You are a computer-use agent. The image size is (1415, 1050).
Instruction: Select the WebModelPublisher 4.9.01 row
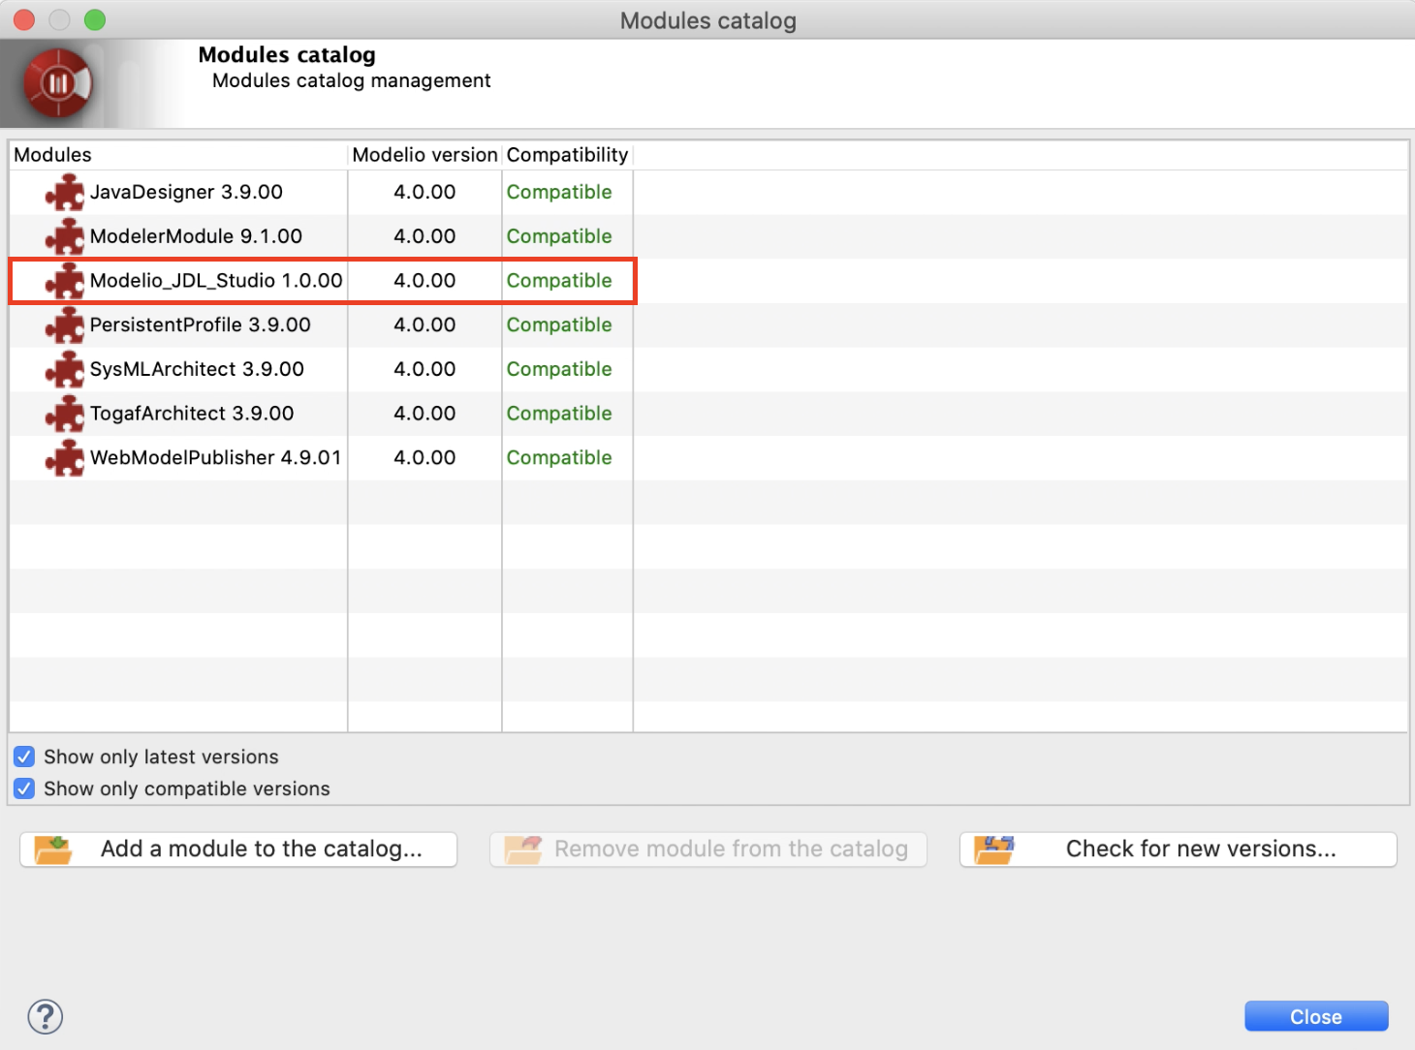pos(708,458)
